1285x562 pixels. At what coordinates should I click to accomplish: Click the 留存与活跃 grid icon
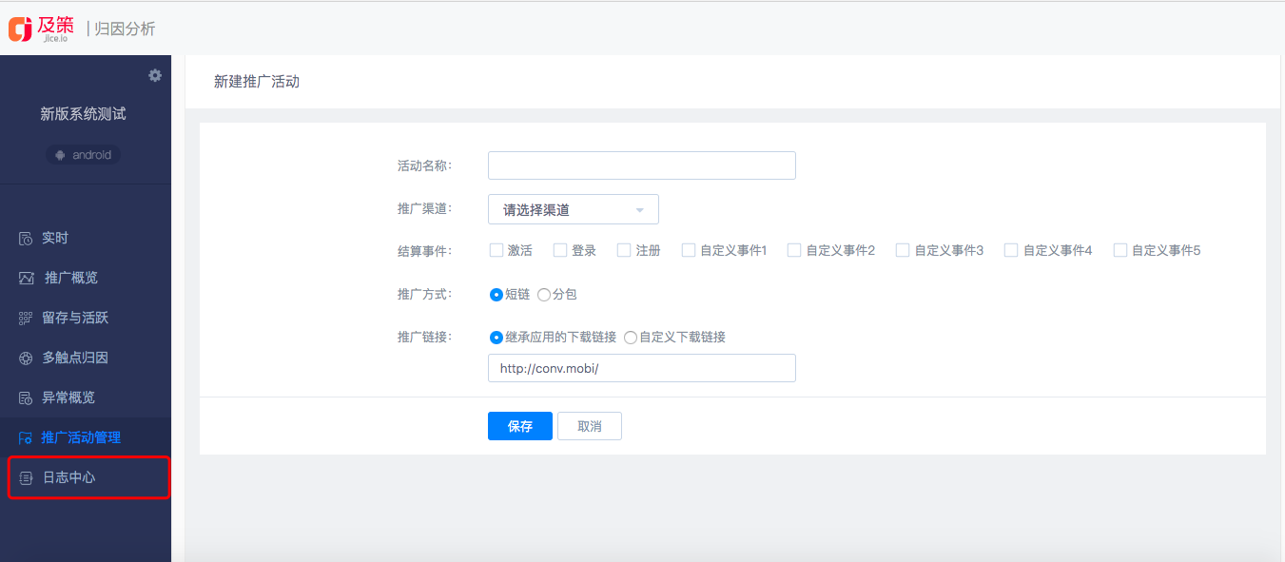[26, 319]
